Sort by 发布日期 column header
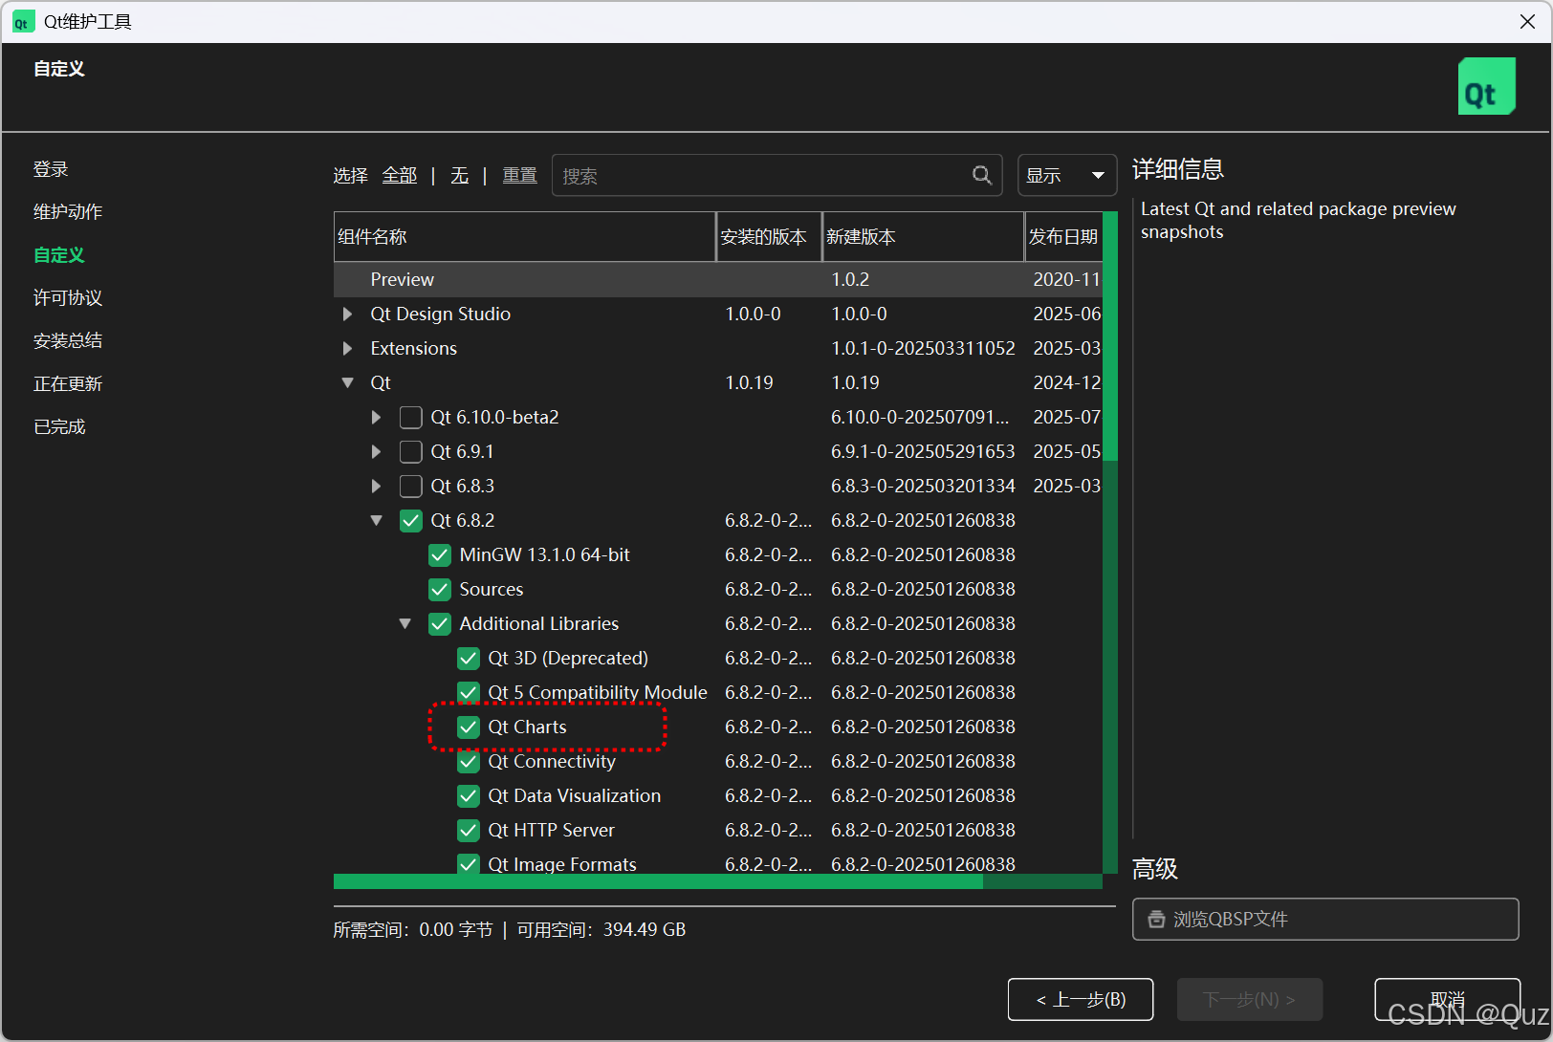This screenshot has width=1553, height=1042. tap(1063, 237)
